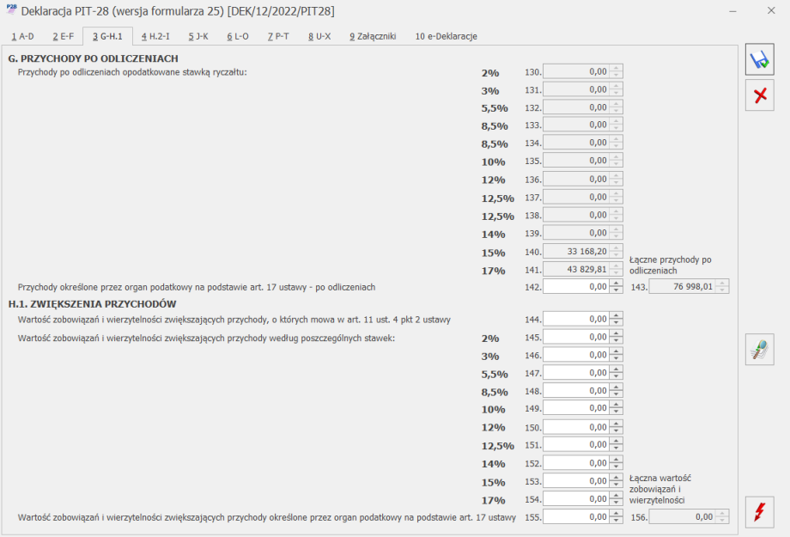Click the spinner arrows of field 146
Image resolution: width=790 pixels, height=537 pixels.
(x=617, y=355)
